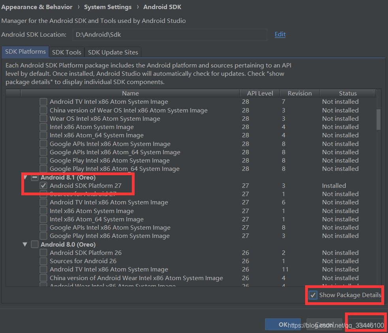Confirm with the OK button
This screenshot has height=333, width=388.
click(283, 324)
